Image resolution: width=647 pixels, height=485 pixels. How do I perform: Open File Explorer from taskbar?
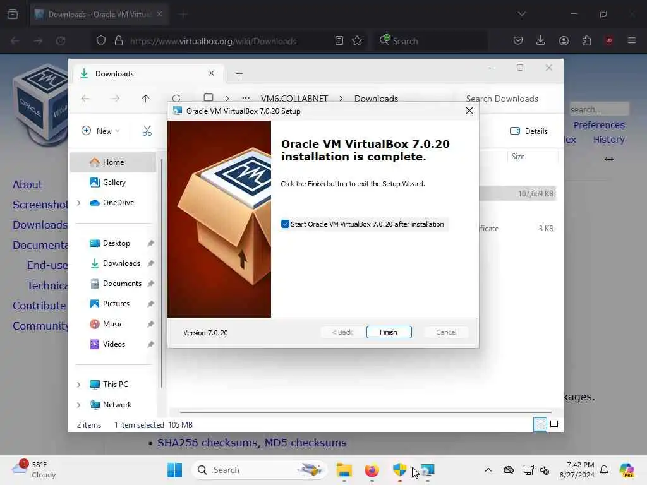(344, 470)
